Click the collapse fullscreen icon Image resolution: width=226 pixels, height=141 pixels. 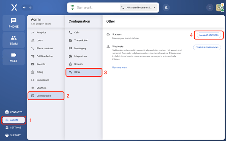coord(210,7)
